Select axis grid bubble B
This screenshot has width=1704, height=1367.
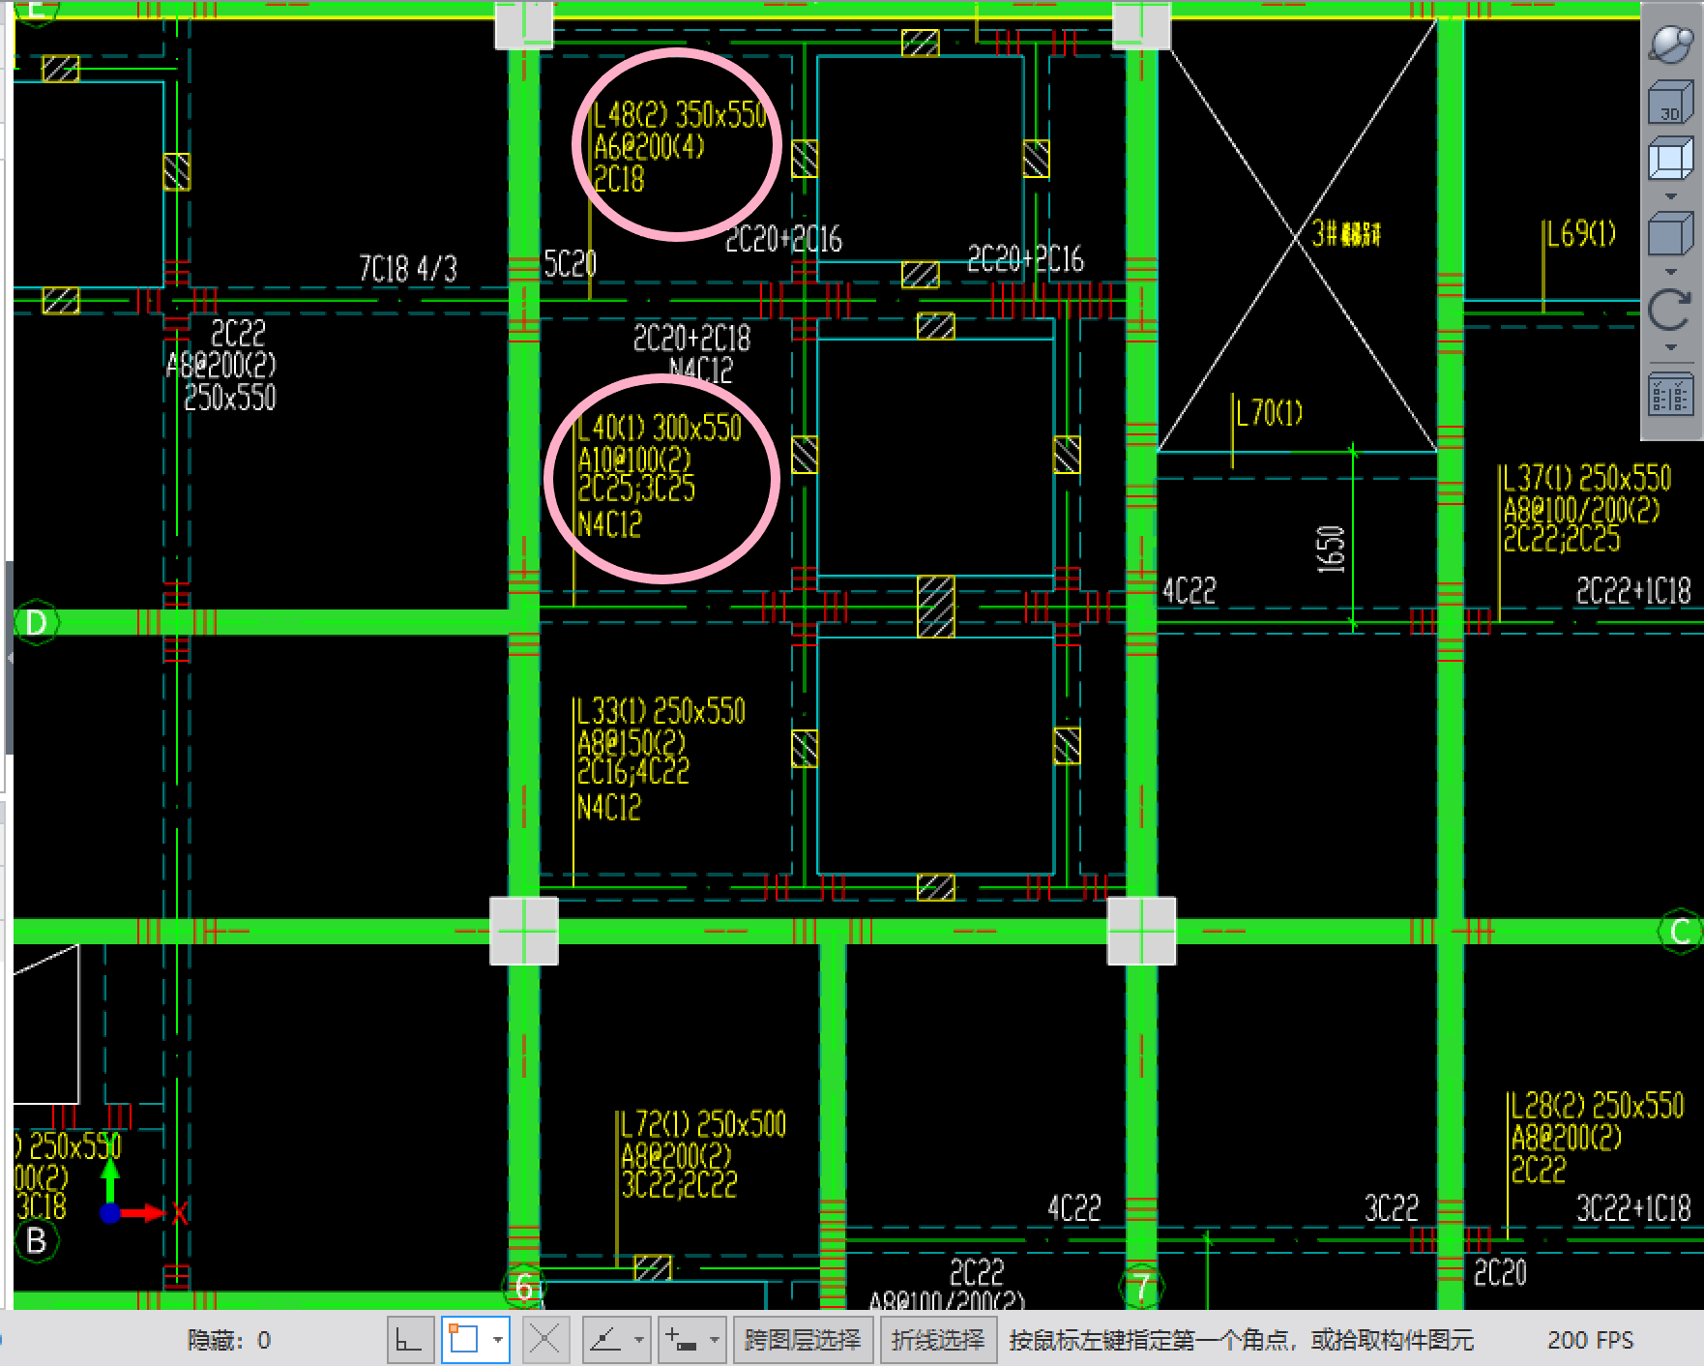click(37, 1240)
